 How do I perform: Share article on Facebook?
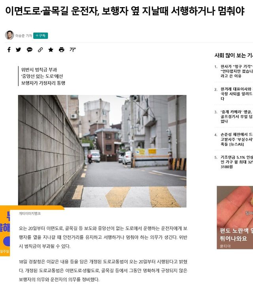click(9, 49)
